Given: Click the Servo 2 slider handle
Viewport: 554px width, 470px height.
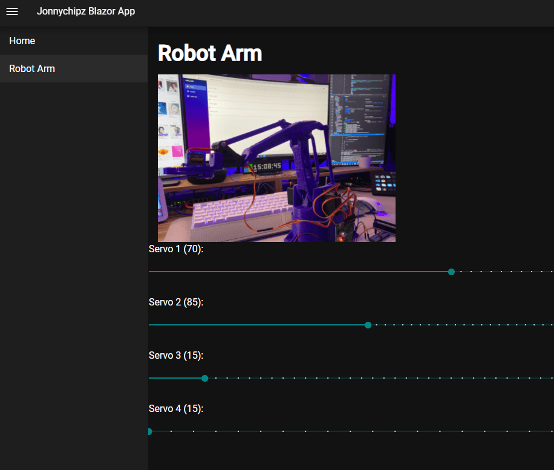Looking at the screenshot, I should tap(368, 325).
